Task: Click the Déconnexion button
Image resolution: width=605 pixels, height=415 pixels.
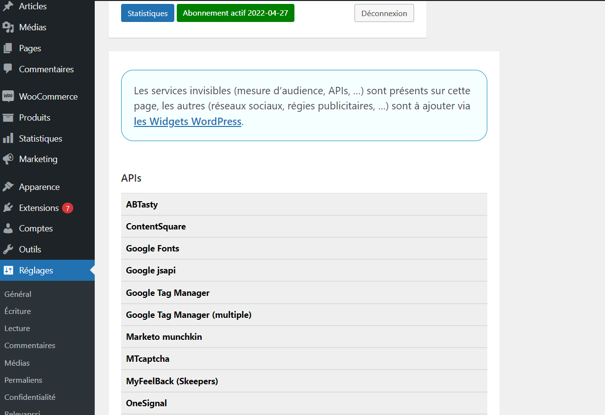Action: (384, 14)
